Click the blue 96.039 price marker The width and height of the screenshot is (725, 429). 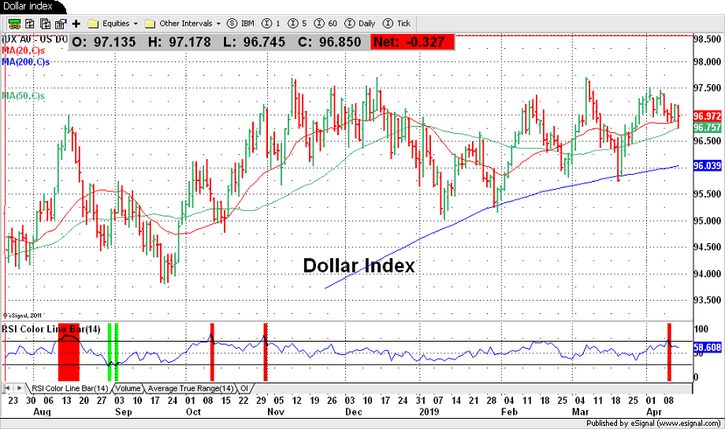[x=707, y=165]
